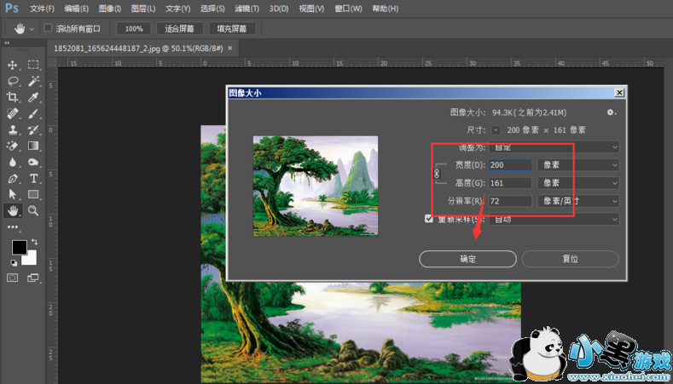Open the 帮助(H) menu
This screenshot has height=384, width=673.
click(x=385, y=9)
